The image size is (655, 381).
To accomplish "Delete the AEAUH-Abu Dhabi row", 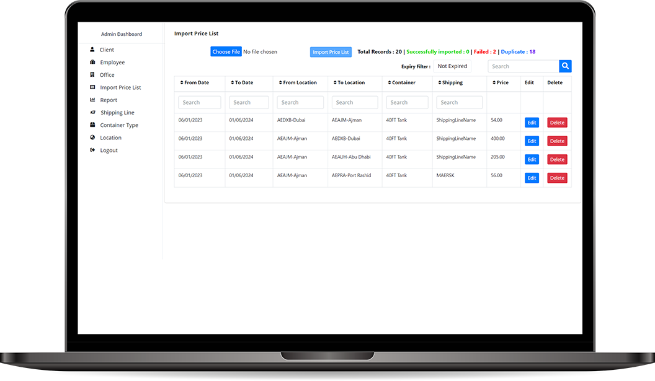I will pyautogui.click(x=557, y=159).
